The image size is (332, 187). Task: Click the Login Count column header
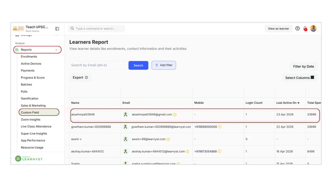(254, 103)
